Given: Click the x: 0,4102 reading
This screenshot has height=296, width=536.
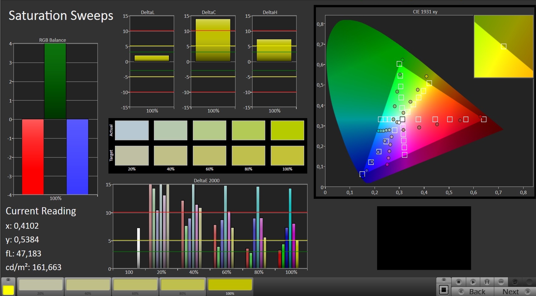Looking at the screenshot, I should (x=22, y=226).
